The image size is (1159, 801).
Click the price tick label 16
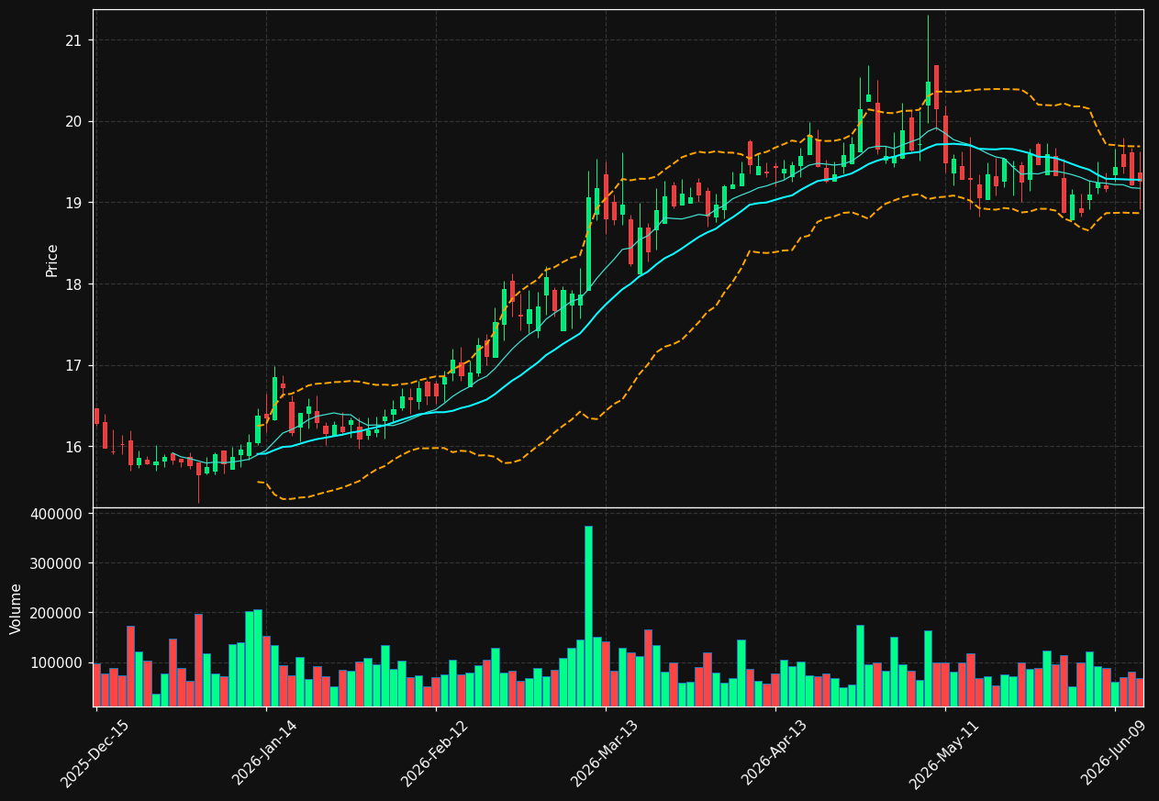tap(73, 447)
